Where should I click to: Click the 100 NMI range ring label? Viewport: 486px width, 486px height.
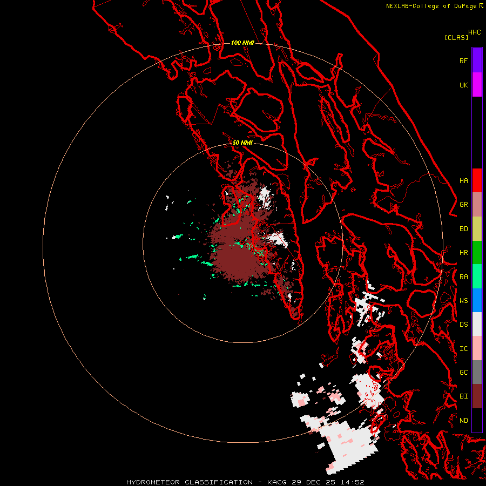click(x=242, y=43)
